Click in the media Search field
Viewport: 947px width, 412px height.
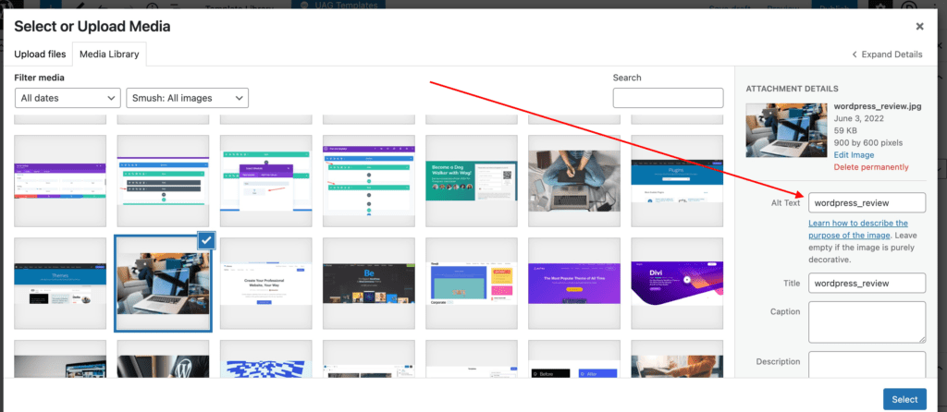(668, 98)
